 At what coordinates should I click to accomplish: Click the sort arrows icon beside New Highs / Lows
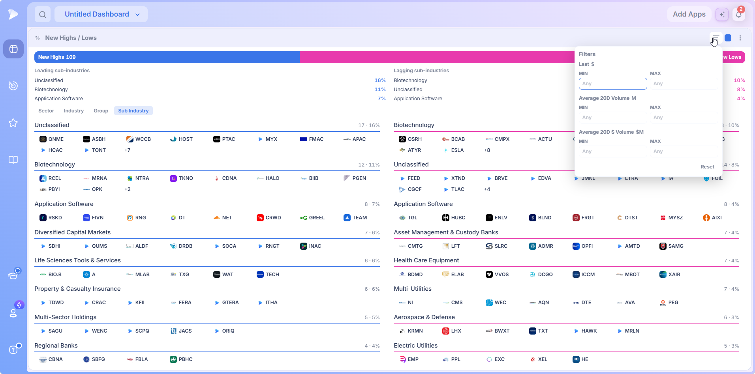tap(38, 38)
